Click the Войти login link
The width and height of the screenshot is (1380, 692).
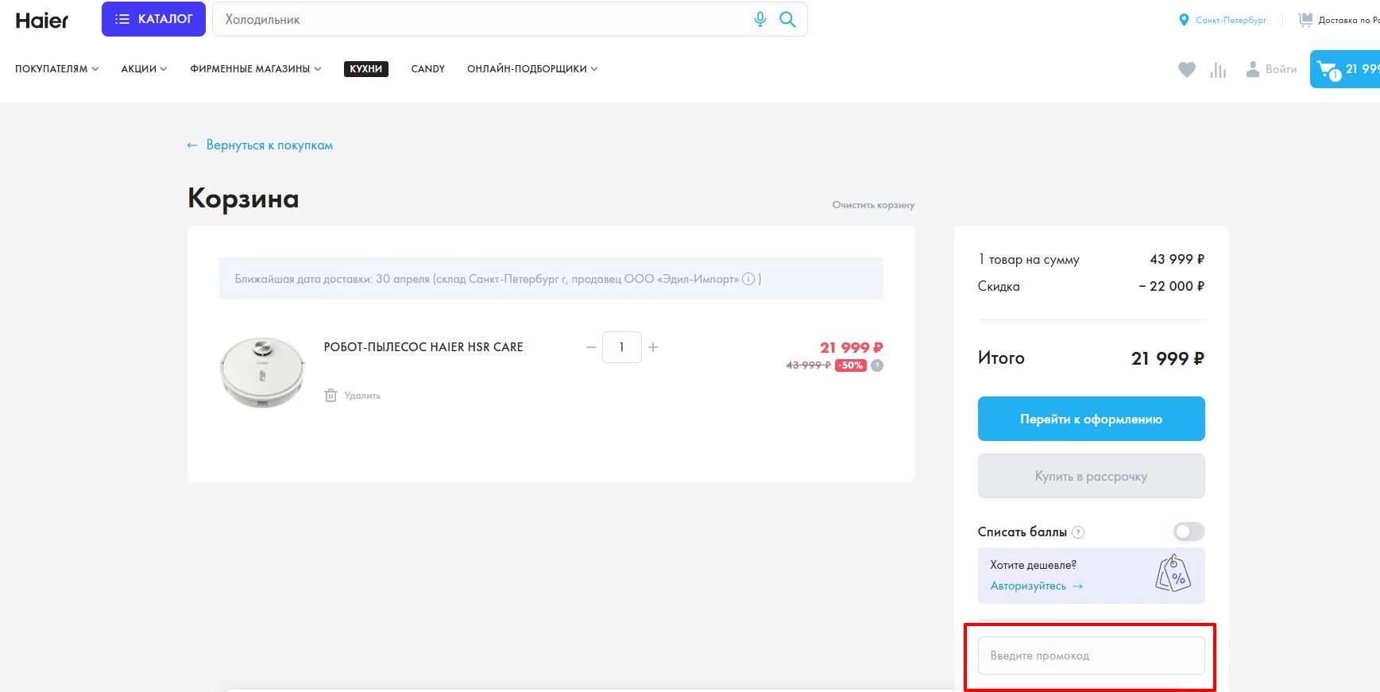[1271, 69]
